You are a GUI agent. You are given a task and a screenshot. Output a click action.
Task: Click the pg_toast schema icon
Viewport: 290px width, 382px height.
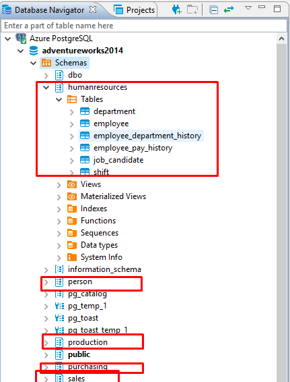(x=59, y=318)
